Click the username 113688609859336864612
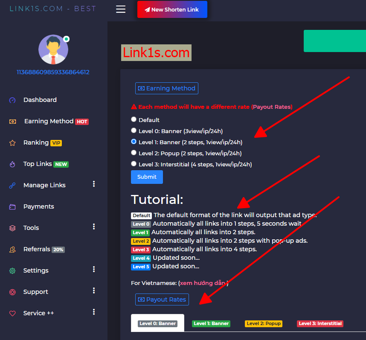The height and width of the screenshot is (340, 366). coord(53,72)
